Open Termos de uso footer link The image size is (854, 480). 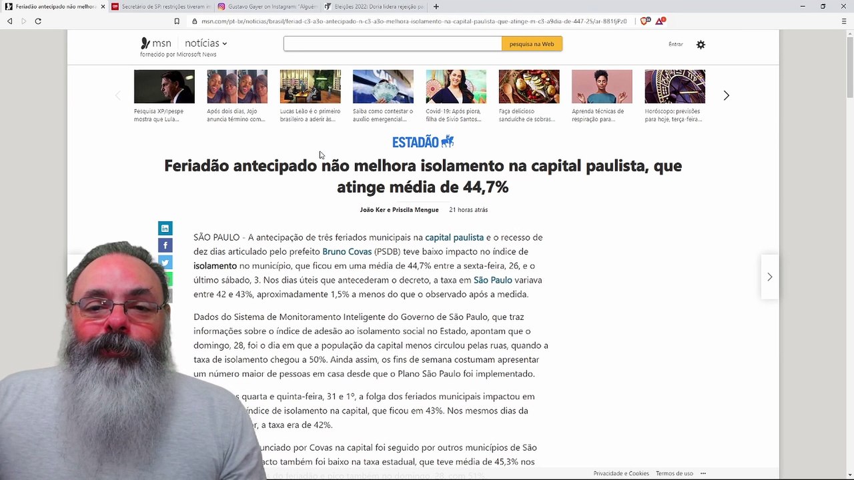pyautogui.click(x=675, y=473)
